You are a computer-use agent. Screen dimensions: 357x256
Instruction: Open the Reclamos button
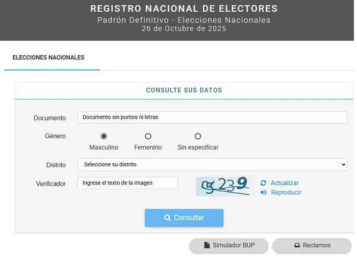(312, 245)
